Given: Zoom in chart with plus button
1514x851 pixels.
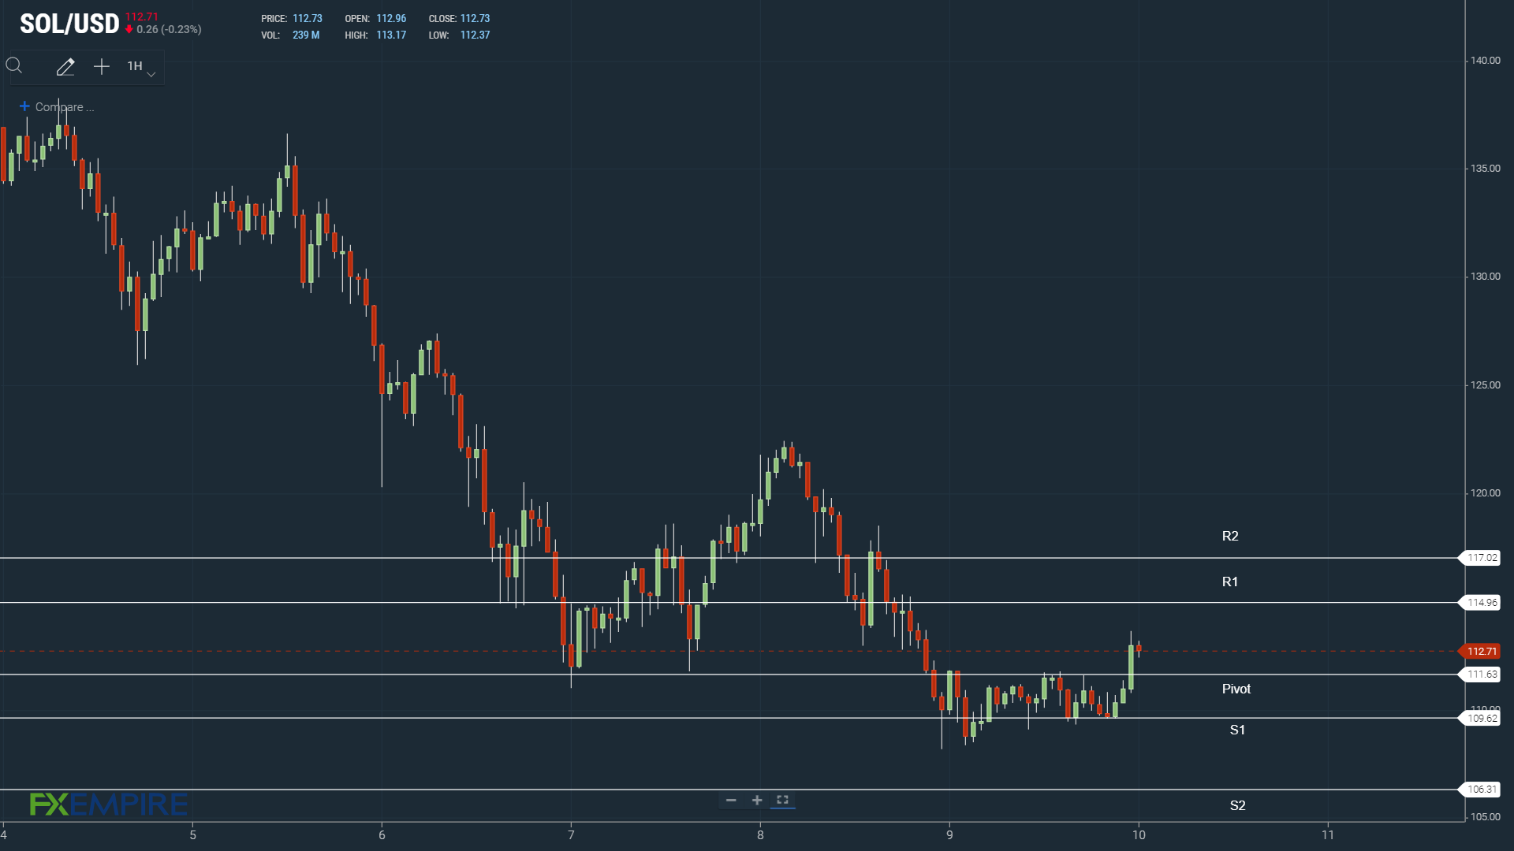Looking at the screenshot, I should (757, 800).
